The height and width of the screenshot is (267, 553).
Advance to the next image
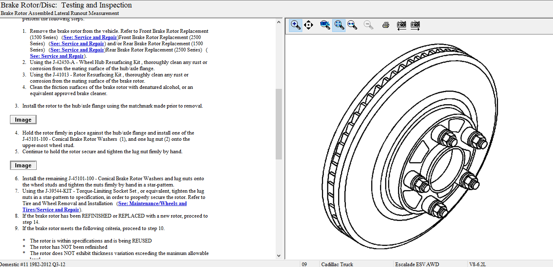pyautogui.click(x=415, y=25)
